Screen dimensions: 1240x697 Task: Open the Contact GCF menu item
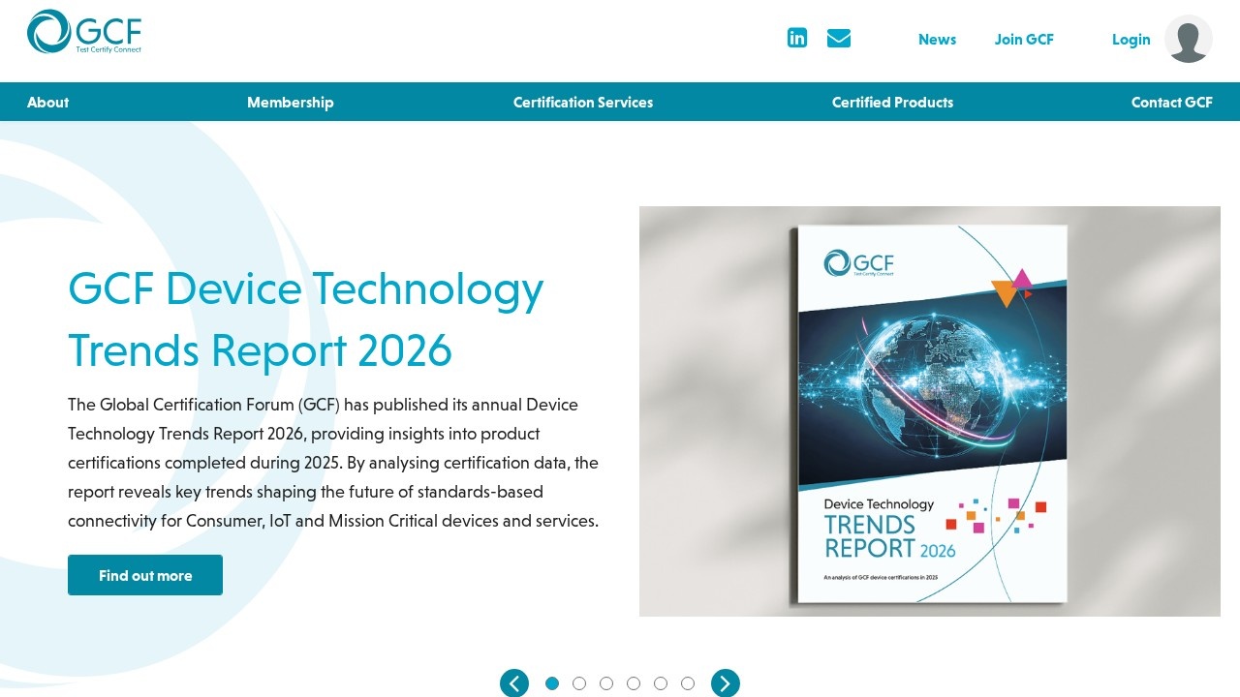point(1171,103)
